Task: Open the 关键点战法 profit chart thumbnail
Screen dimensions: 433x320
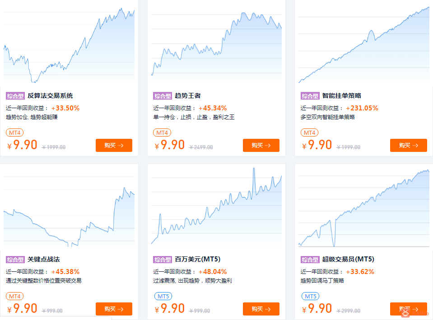Action: tap(69, 207)
